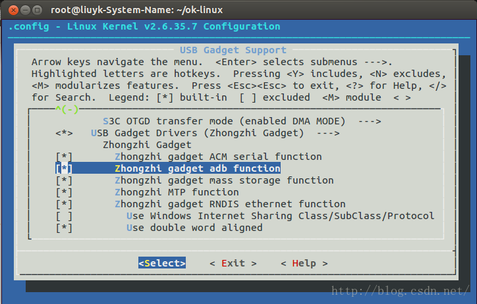Viewport: 477px width, 304px height.
Task: Toggle Zhongzhi gadget RNDIS ethernet function checkbox
Action: click(64, 204)
